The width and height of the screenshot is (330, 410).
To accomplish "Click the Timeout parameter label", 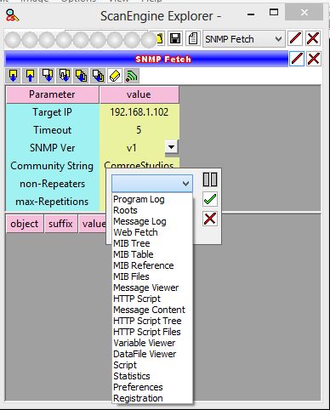I will 52,130.
